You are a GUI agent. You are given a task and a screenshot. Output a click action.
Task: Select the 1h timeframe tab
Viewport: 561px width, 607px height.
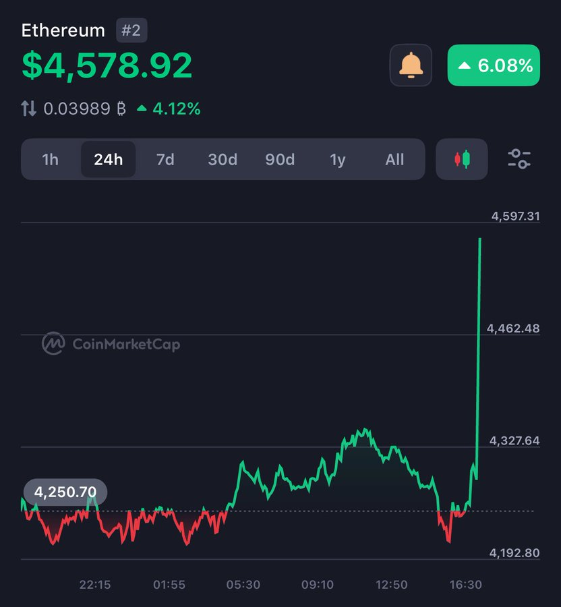(x=51, y=159)
